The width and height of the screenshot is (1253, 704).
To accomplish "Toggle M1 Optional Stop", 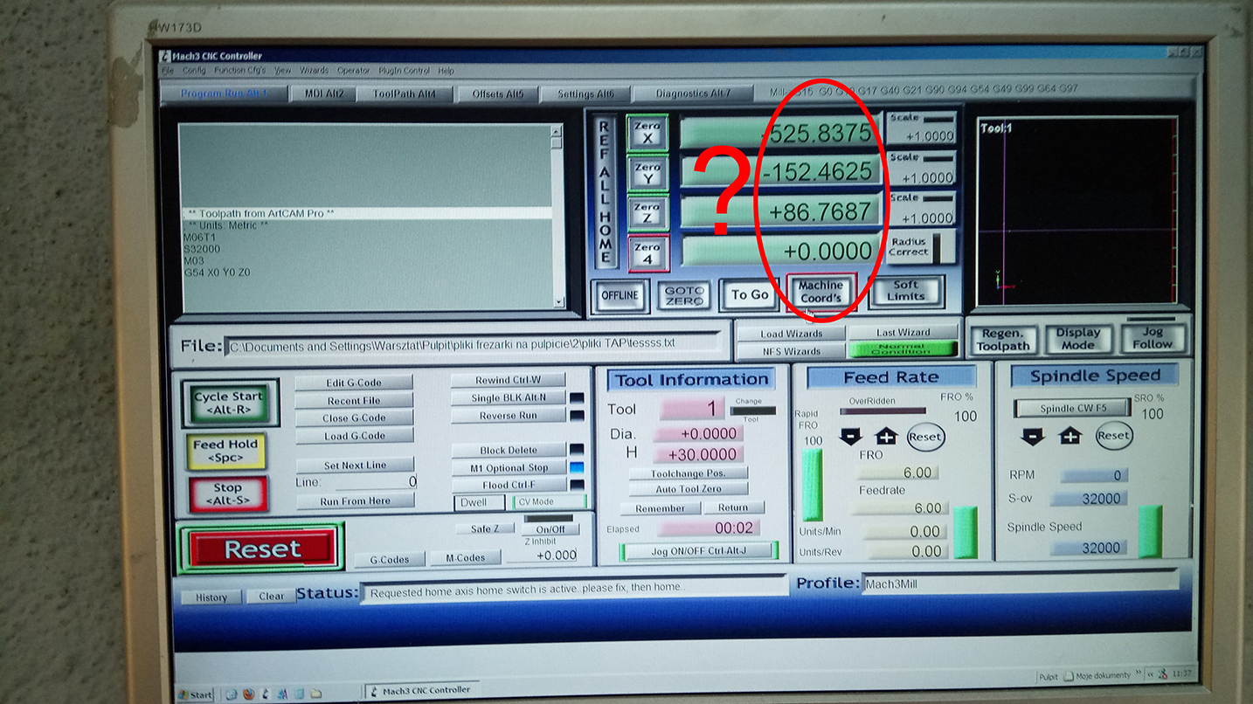I will point(509,467).
